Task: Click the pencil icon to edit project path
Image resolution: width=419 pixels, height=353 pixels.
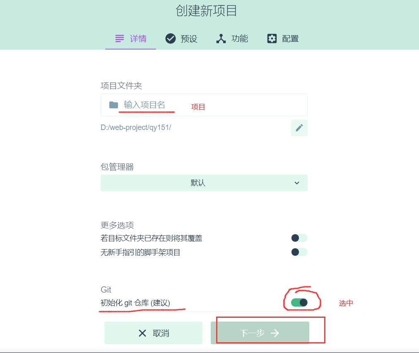Action: [x=299, y=128]
